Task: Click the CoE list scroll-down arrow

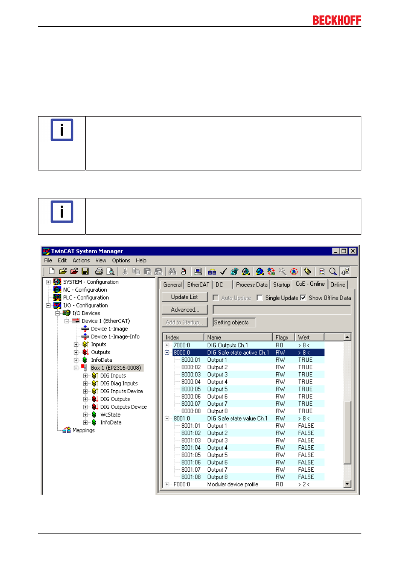Action: (347, 484)
